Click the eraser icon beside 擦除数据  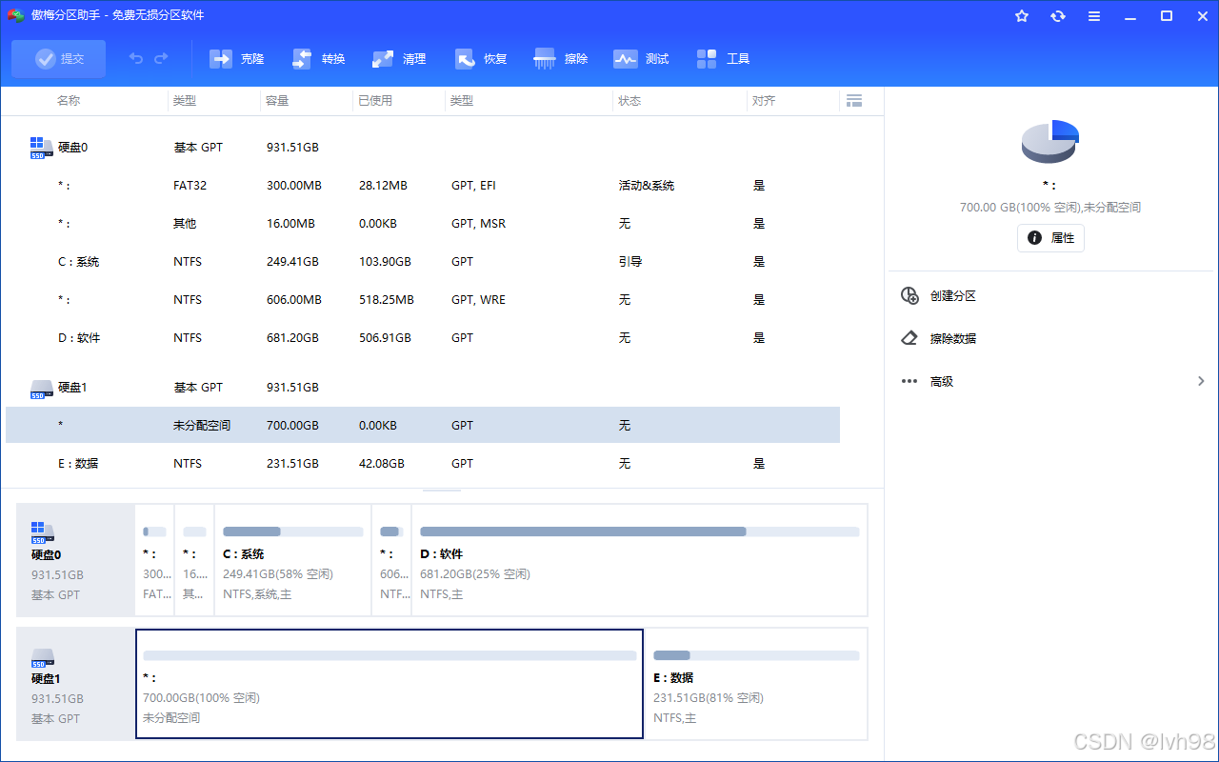pos(909,338)
